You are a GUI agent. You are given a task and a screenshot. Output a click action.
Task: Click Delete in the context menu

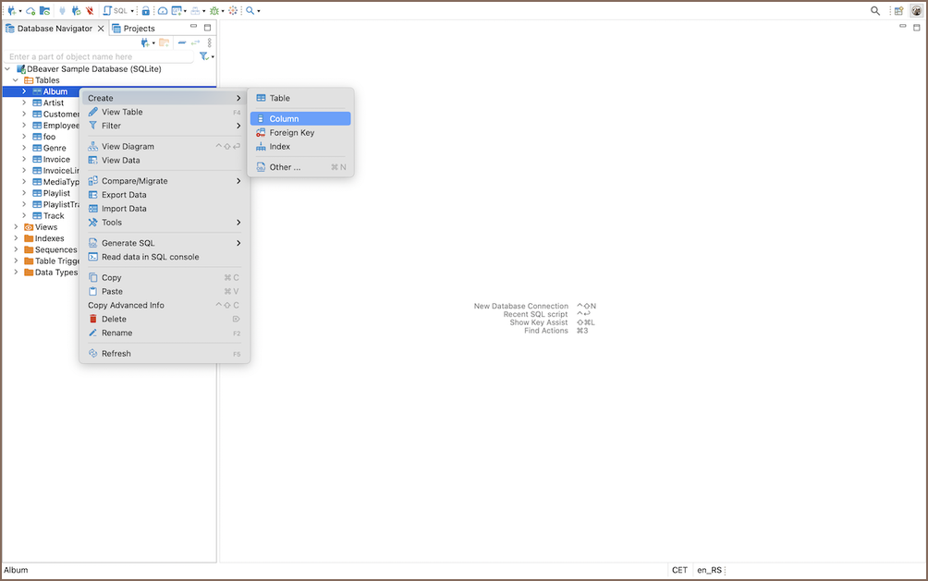pos(114,319)
